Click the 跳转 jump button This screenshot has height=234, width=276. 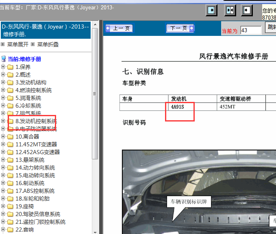(271, 27)
